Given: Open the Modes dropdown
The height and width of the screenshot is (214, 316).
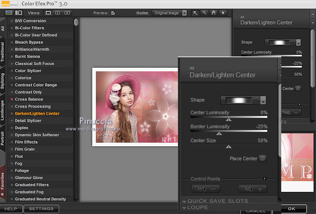Looking at the screenshot, I should click(170, 13).
